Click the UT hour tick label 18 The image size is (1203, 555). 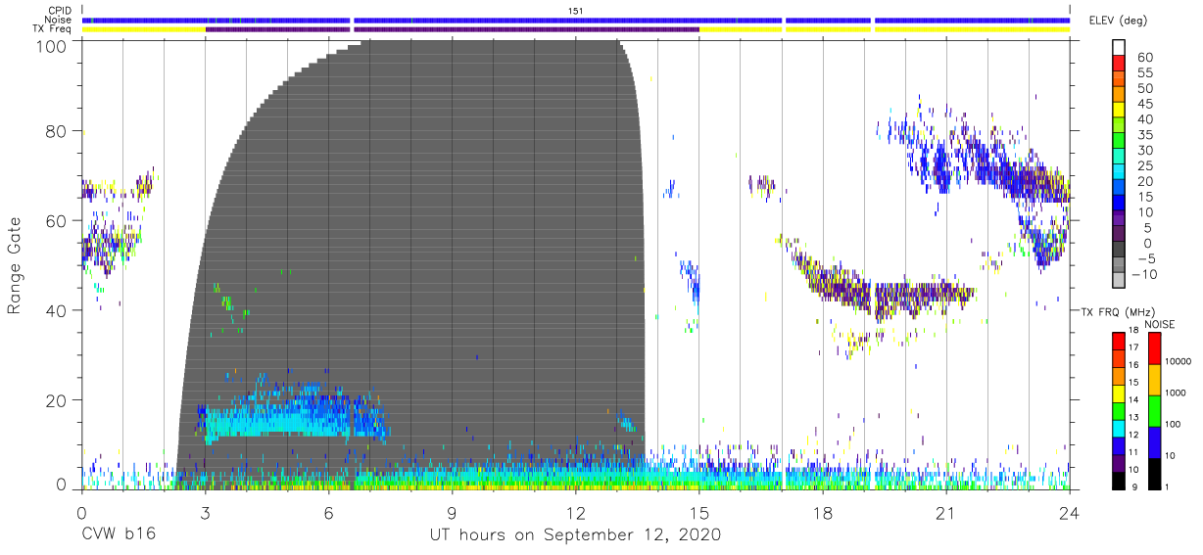tap(822, 513)
